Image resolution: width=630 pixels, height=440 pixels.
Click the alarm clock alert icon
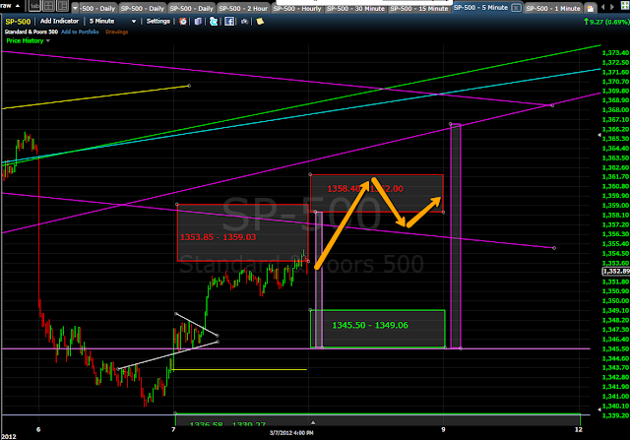click(x=183, y=22)
